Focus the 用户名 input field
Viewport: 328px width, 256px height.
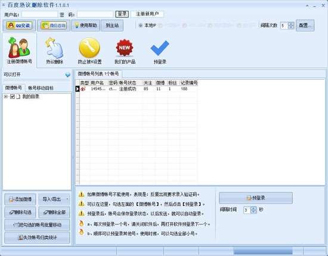coord(39,14)
